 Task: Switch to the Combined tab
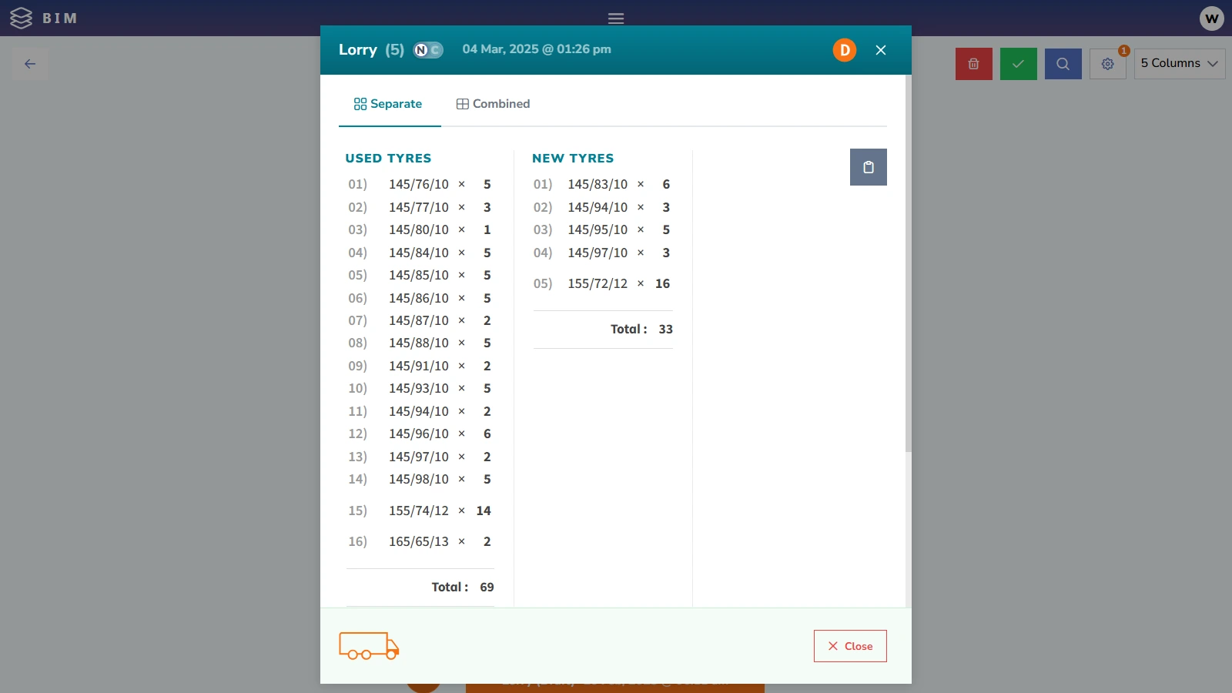click(493, 104)
